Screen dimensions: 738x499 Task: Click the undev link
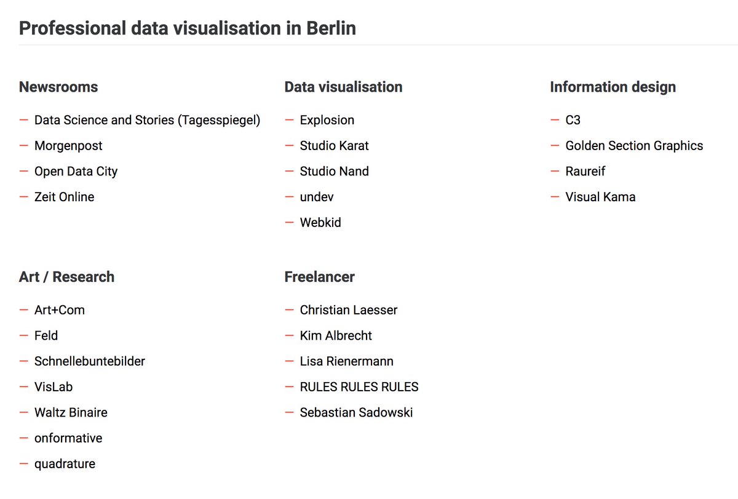point(316,198)
